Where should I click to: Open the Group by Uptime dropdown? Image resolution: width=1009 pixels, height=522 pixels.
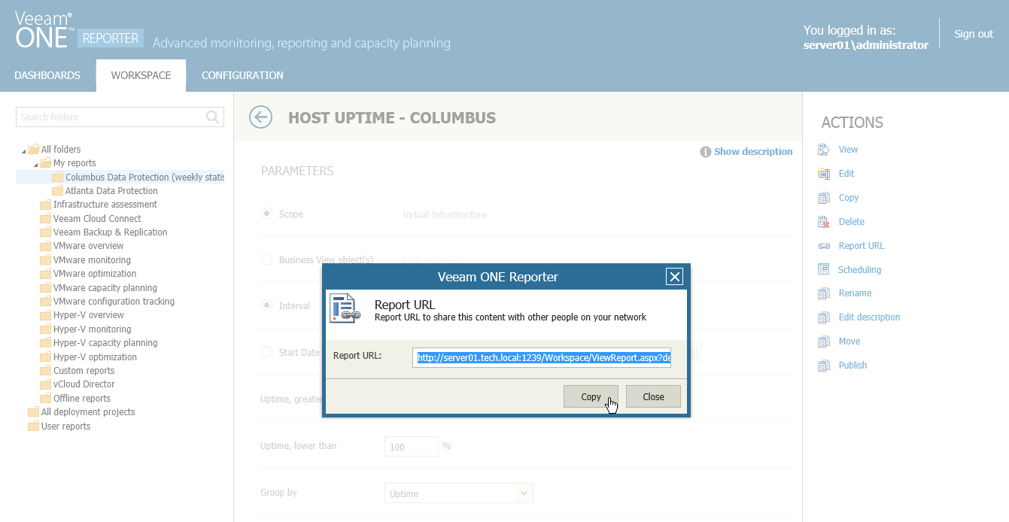coord(459,493)
